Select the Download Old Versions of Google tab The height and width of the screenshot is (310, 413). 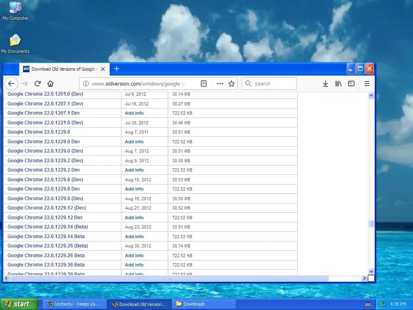64,69
